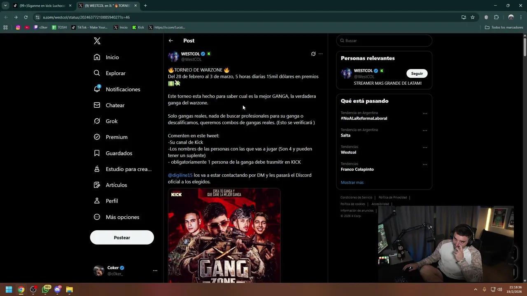Open Coker account switcher dots

155,271
